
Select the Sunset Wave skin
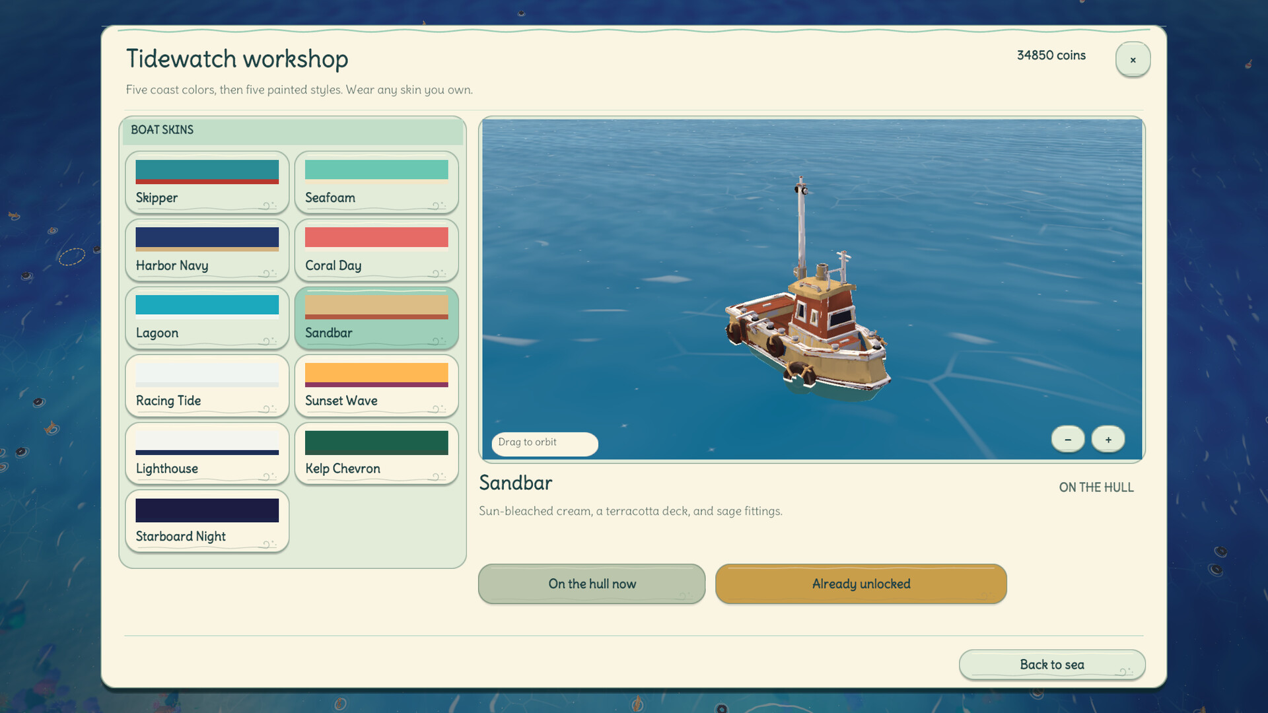(x=376, y=386)
